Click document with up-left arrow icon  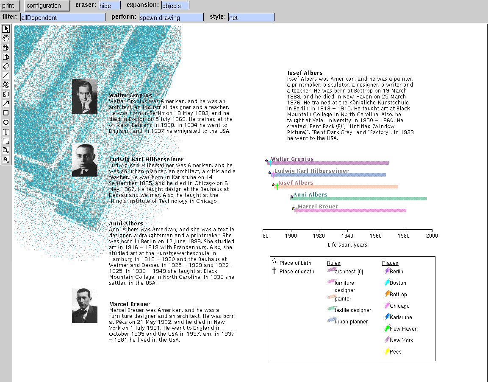pyautogui.click(x=6, y=150)
